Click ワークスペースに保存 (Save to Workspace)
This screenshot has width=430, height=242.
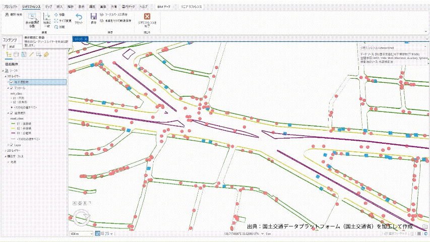115,15
